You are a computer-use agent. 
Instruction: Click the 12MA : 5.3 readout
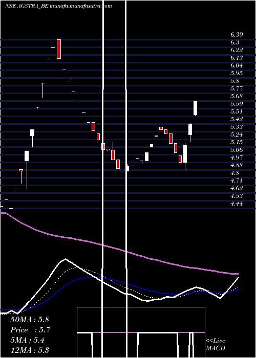coord(30,350)
